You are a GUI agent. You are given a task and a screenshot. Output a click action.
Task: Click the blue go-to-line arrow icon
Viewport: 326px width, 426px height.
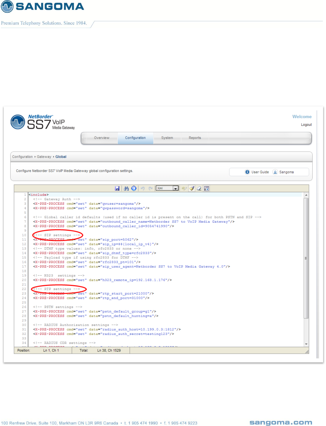click(134, 188)
